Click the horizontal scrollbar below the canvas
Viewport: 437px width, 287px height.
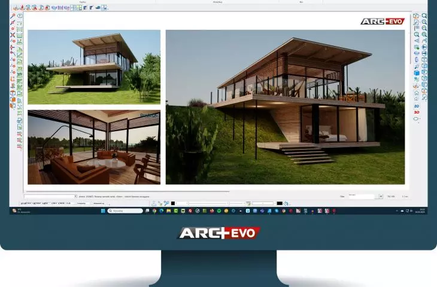point(127,191)
